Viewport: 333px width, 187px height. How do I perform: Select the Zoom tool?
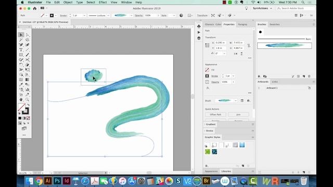click(28, 99)
